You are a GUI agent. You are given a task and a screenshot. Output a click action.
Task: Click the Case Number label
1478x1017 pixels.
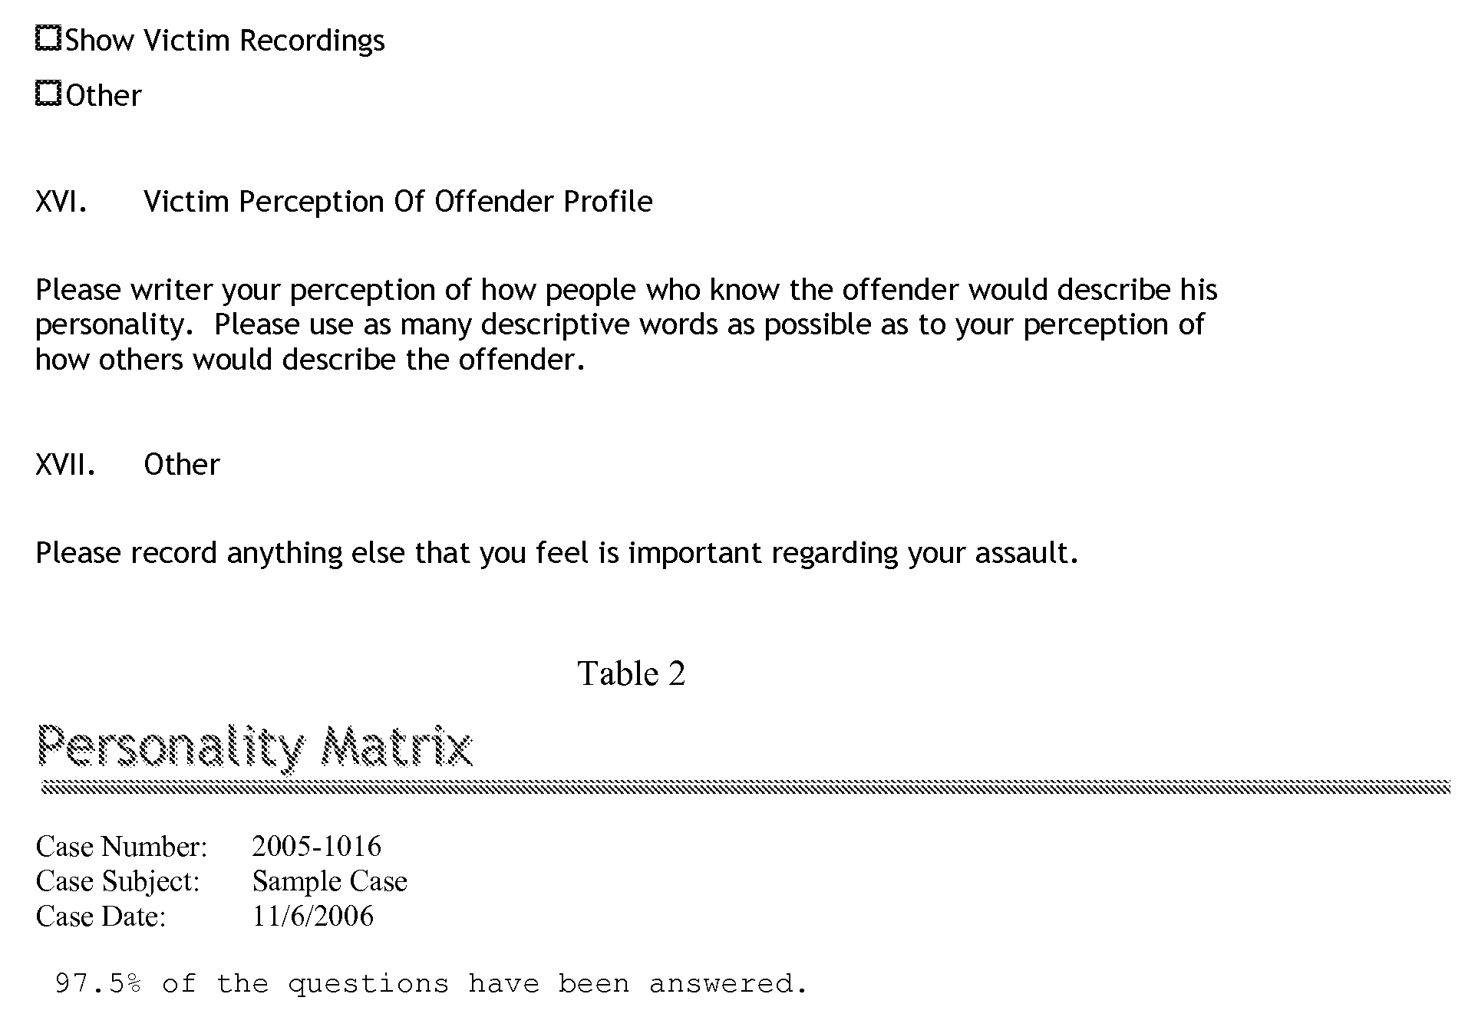pyautogui.click(x=121, y=847)
